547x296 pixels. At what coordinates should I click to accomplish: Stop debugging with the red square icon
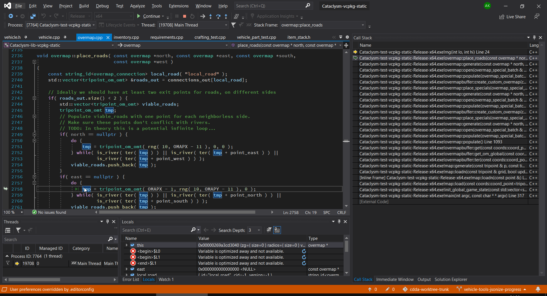(x=184, y=16)
